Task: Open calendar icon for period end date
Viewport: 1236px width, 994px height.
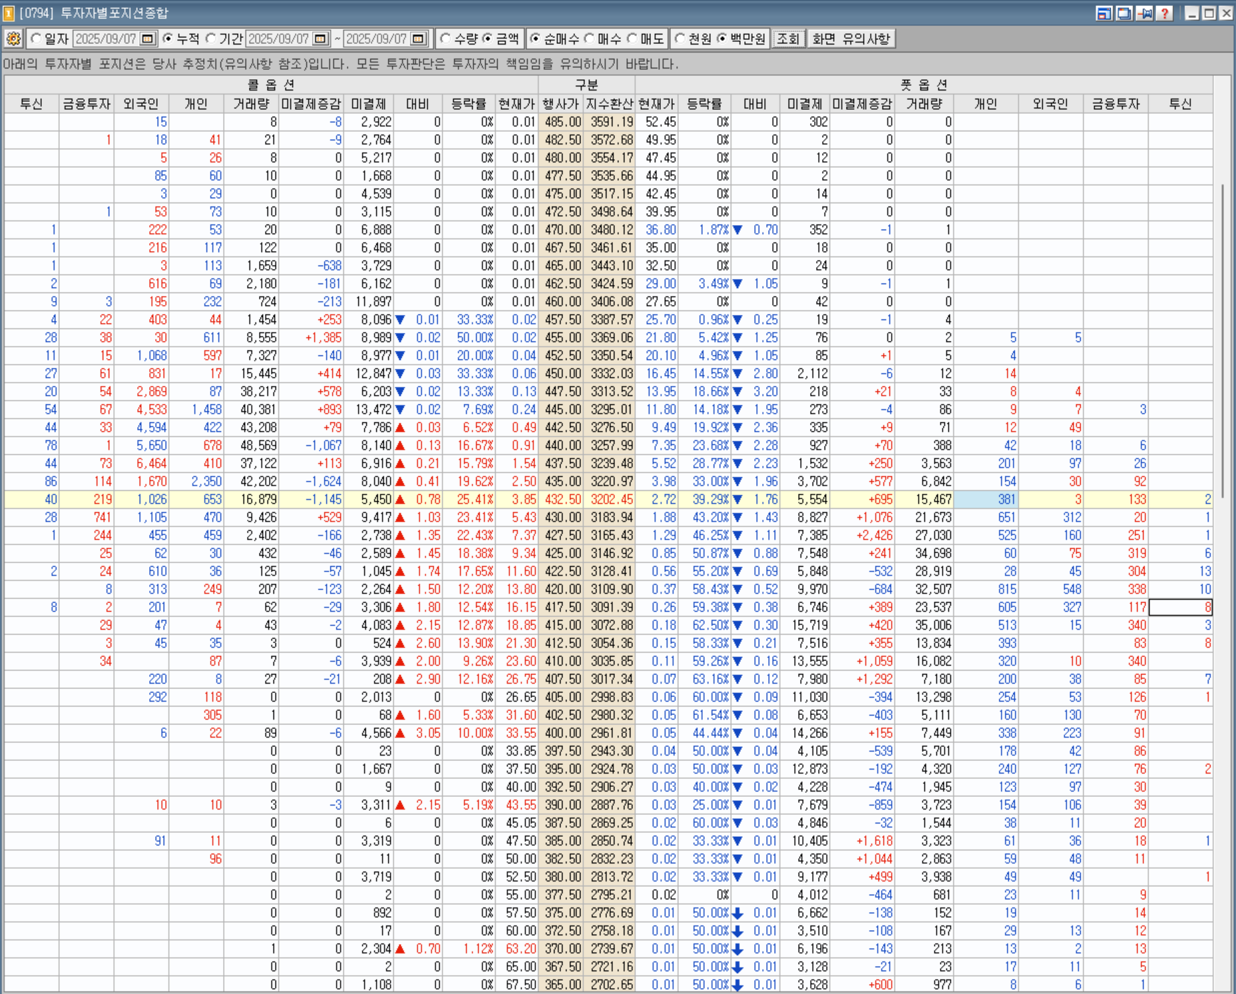Action: (x=418, y=39)
